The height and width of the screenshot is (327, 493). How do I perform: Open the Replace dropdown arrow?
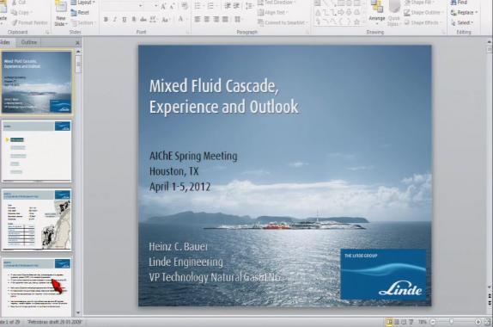point(477,13)
